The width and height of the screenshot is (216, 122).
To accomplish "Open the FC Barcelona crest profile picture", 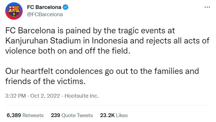I will click(x=14, y=11).
